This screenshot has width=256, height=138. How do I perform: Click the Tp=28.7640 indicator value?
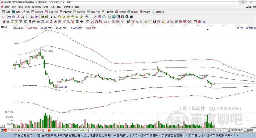(x=32, y=28)
